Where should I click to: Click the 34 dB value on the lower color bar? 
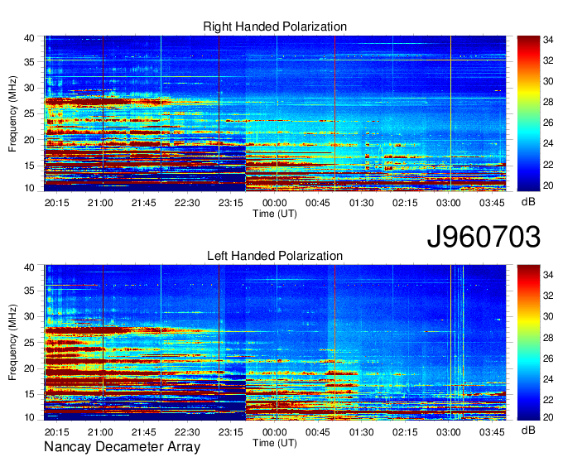pyautogui.click(x=548, y=275)
